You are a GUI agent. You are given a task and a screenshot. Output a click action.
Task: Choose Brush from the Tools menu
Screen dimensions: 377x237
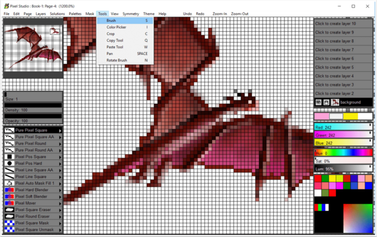click(x=125, y=21)
